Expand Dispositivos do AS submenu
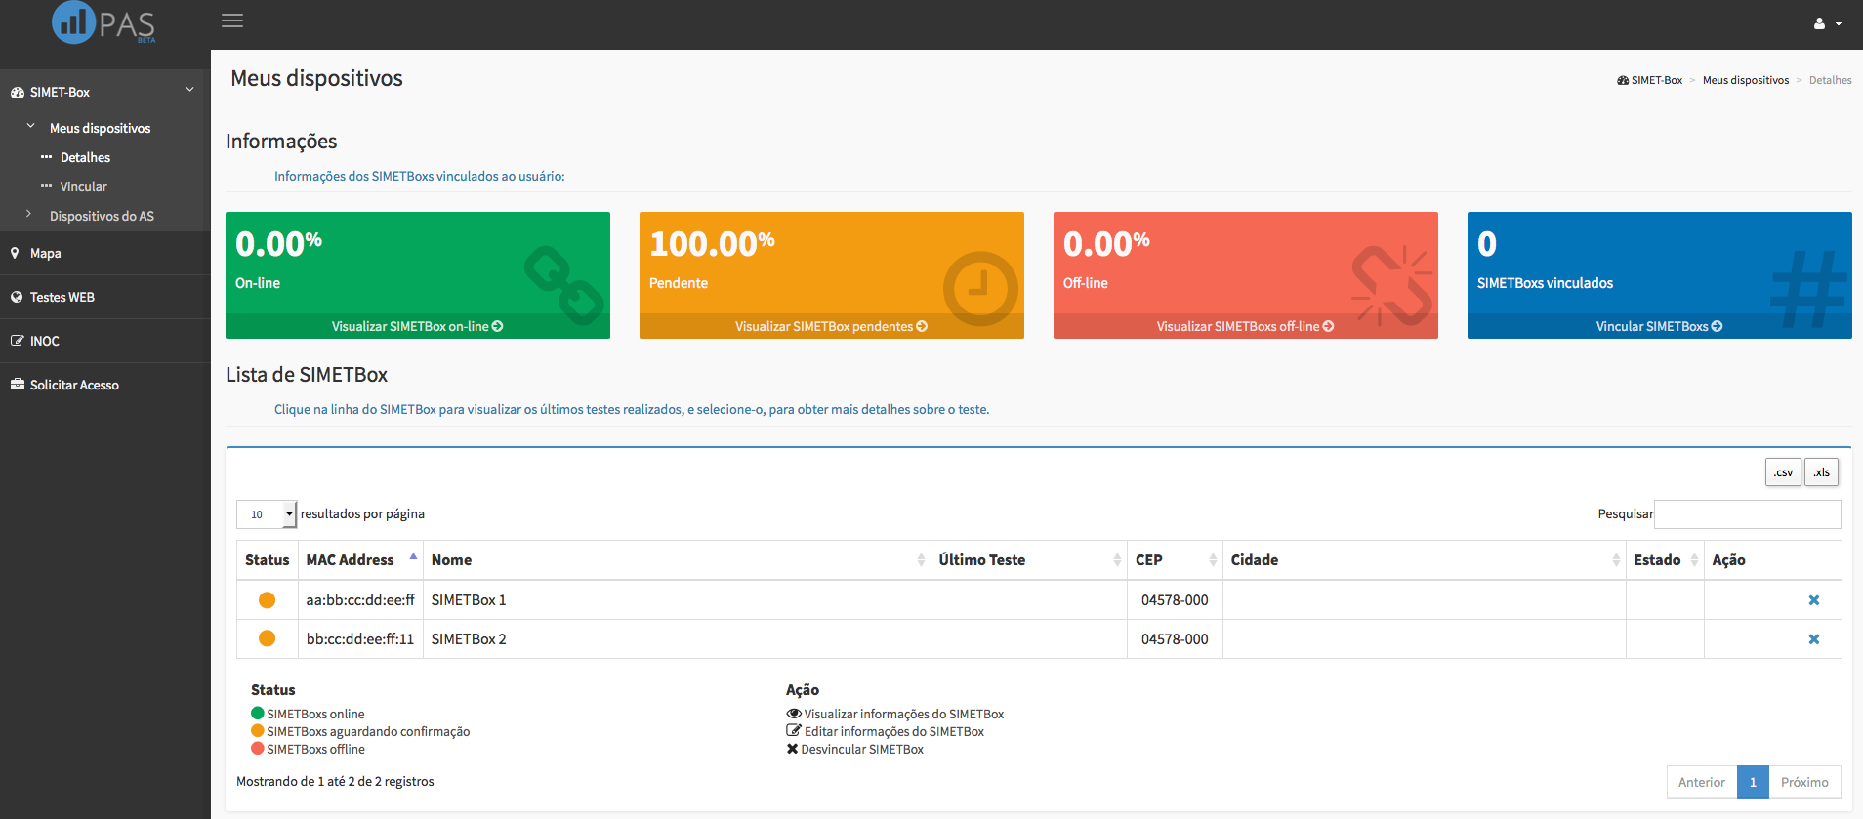This screenshot has width=1863, height=819. pyautogui.click(x=102, y=216)
